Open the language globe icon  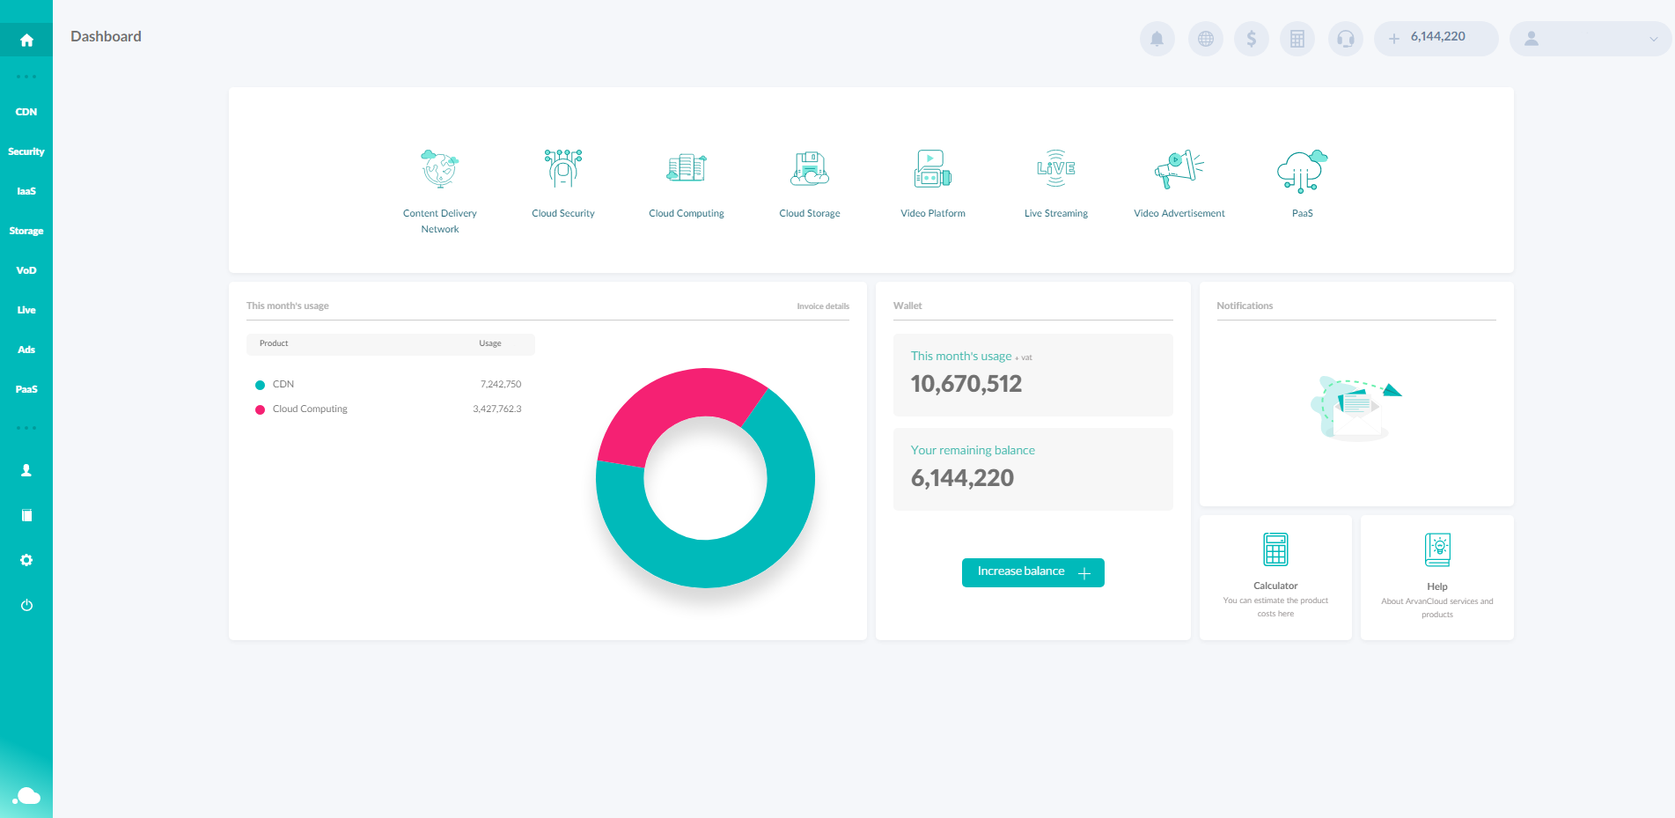tap(1205, 39)
